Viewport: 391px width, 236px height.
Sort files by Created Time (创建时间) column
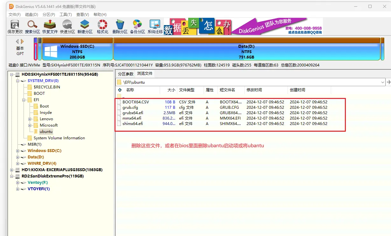coord(309,90)
